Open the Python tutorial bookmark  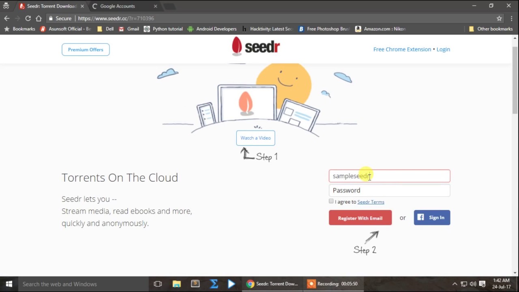click(x=163, y=29)
